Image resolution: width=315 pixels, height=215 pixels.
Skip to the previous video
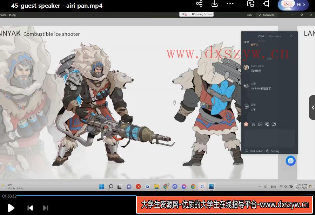[30, 208]
